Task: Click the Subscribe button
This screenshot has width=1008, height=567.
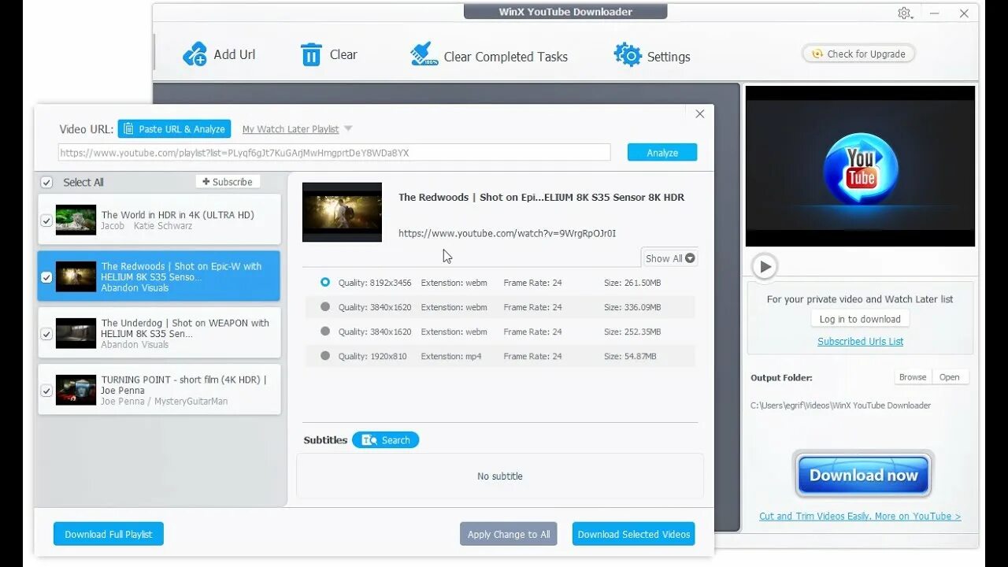Action: (228, 182)
